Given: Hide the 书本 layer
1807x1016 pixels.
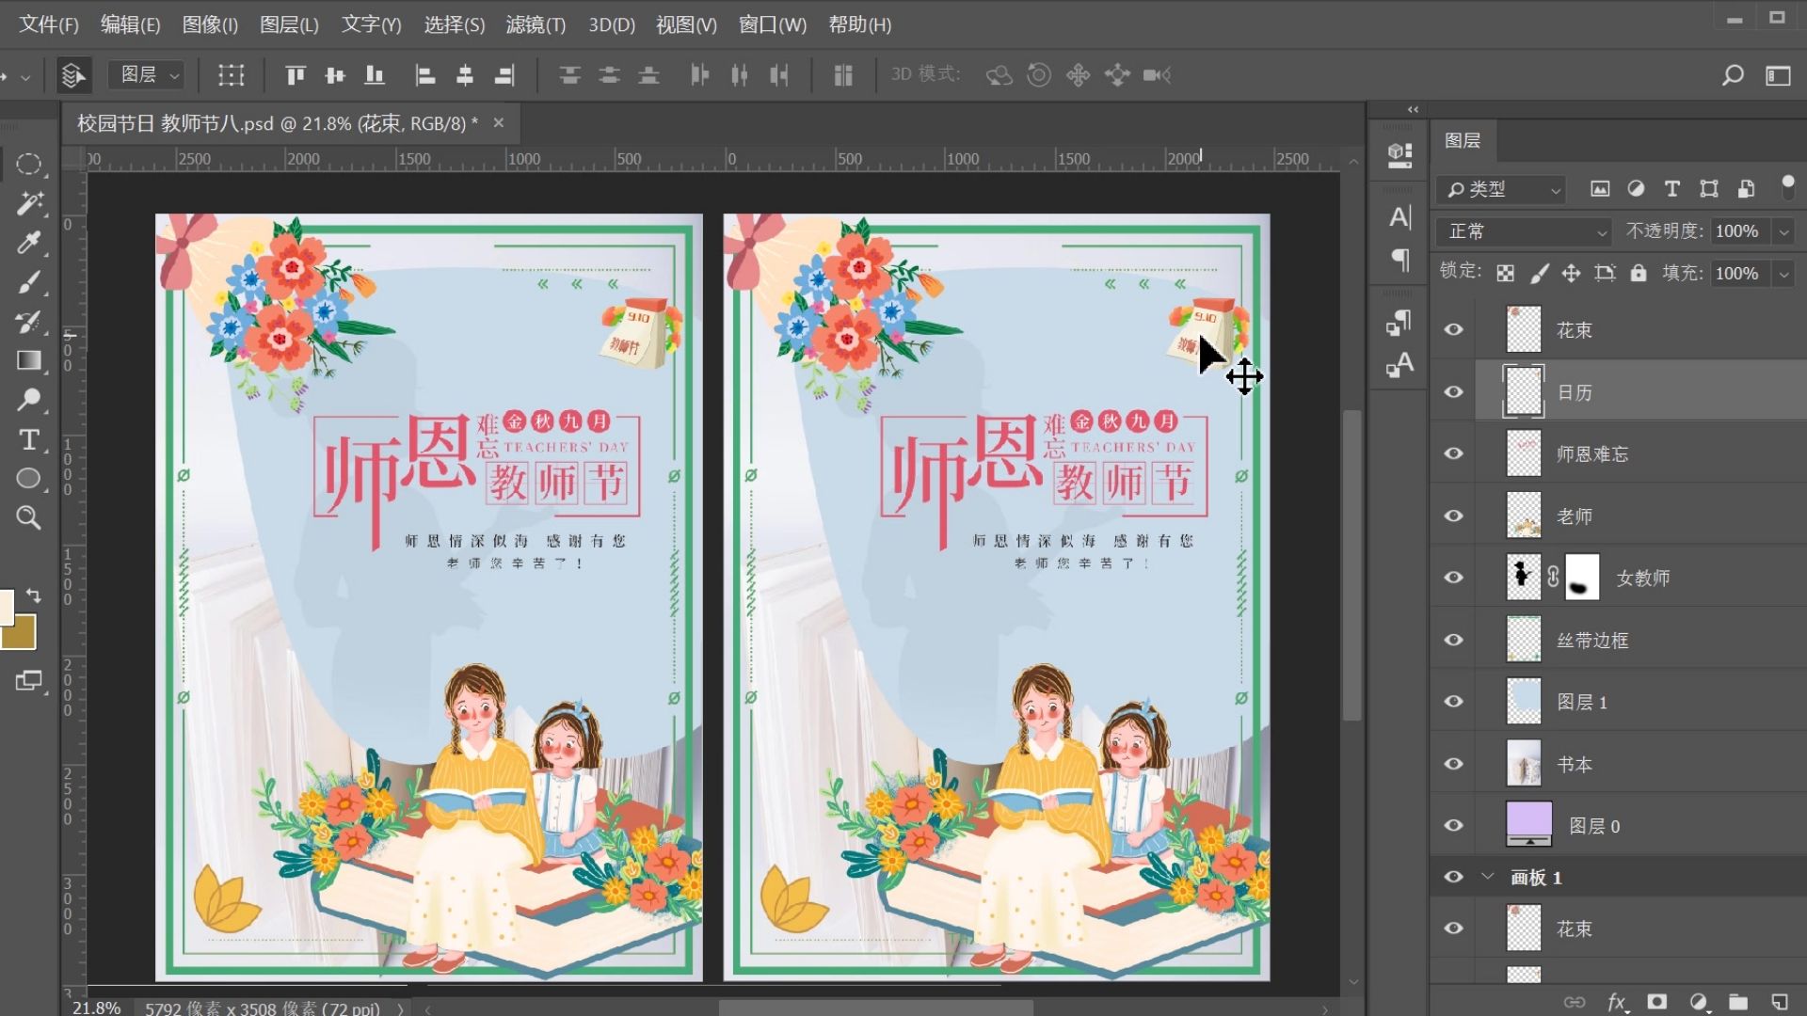Looking at the screenshot, I should click(x=1453, y=764).
